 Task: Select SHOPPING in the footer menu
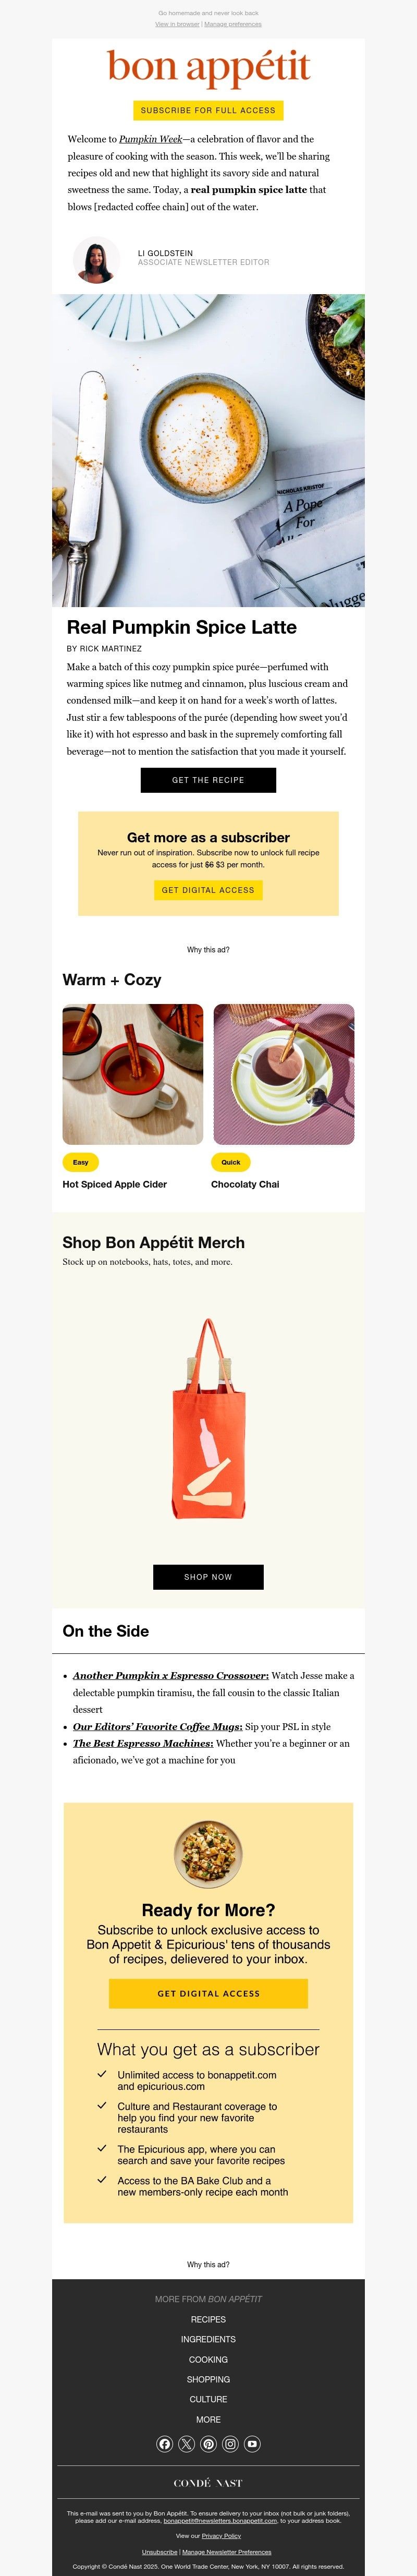coord(208,2379)
